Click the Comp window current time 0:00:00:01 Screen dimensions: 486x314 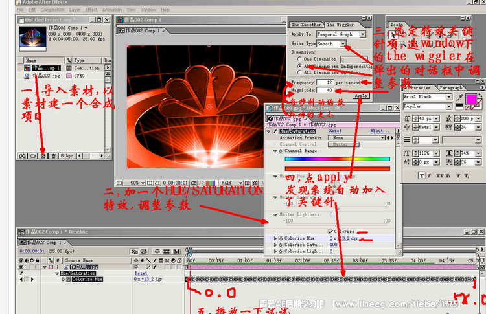coord(176,183)
